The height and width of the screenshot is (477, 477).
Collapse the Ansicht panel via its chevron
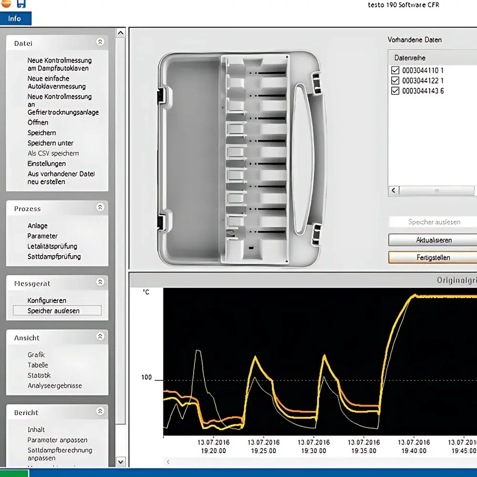pyautogui.click(x=100, y=337)
